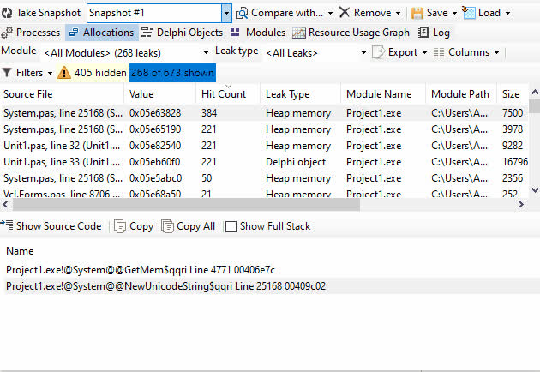
Task: Click the Show Source Code icon
Action: [x=8, y=226]
